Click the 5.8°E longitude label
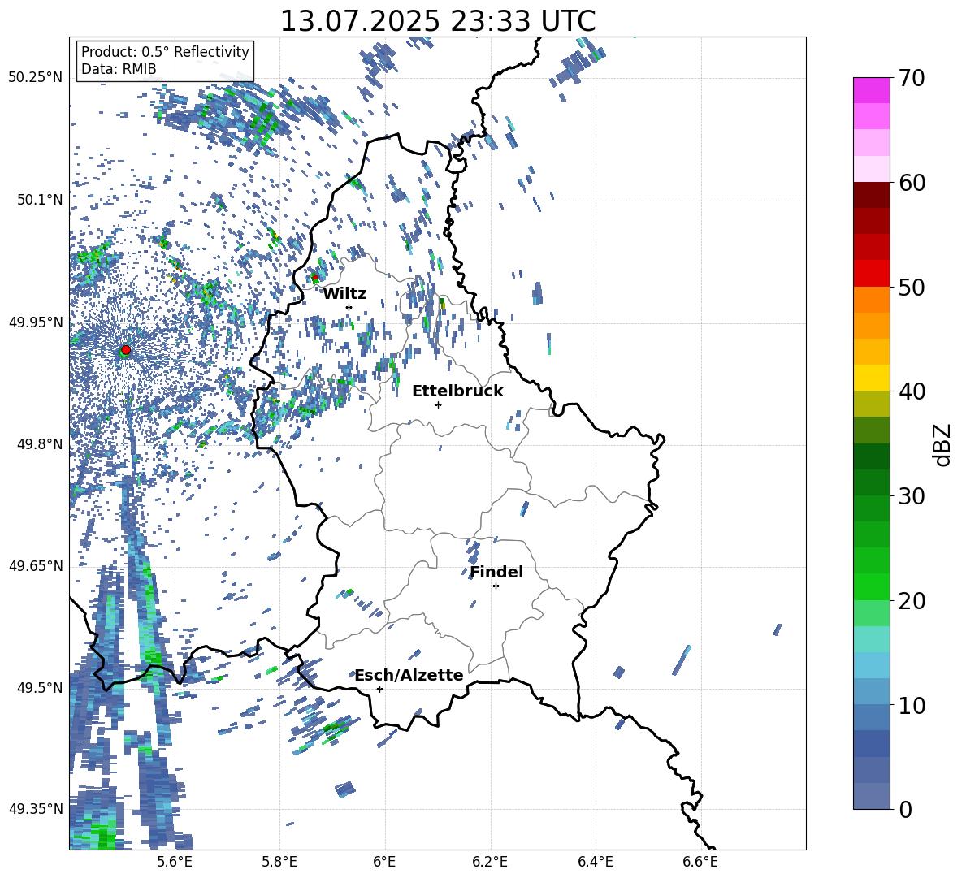 tap(279, 862)
